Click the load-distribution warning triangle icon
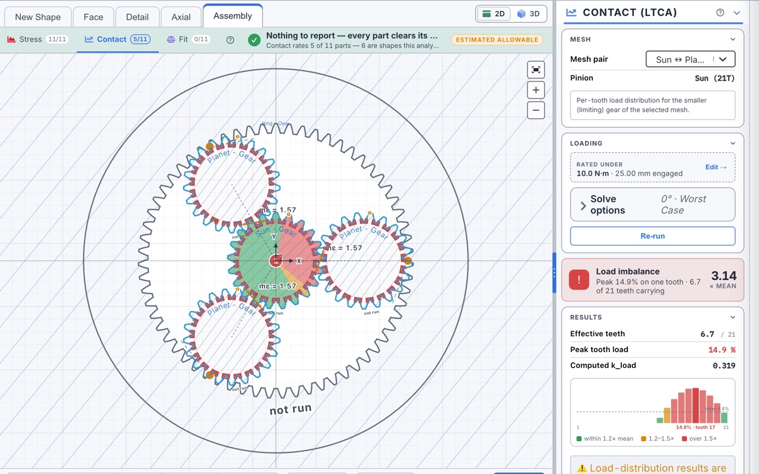The image size is (759, 474). click(x=583, y=468)
